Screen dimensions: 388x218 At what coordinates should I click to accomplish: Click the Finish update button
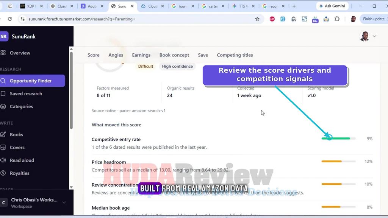click(x=374, y=19)
